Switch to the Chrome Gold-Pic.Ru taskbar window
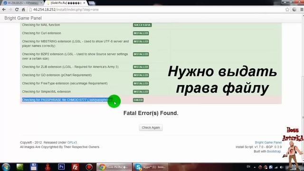 114,167
